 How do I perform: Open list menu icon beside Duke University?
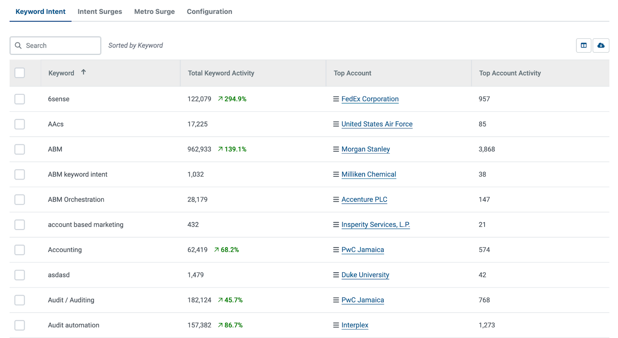pyautogui.click(x=336, y=275)
